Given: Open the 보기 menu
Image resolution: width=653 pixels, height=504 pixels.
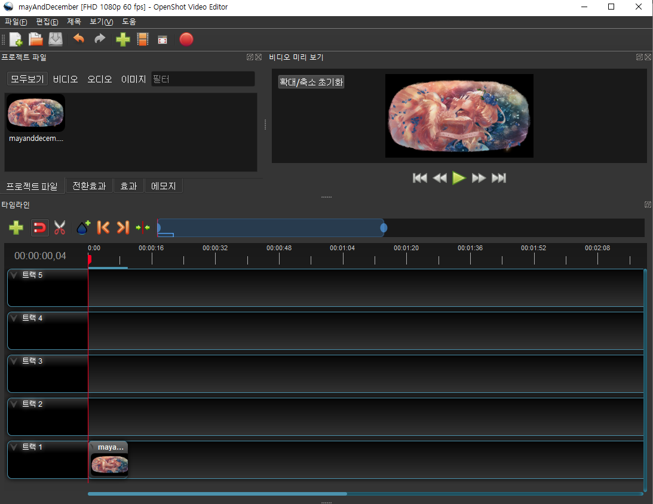Looking at the screenshot, I should click(x=101, y=21).
